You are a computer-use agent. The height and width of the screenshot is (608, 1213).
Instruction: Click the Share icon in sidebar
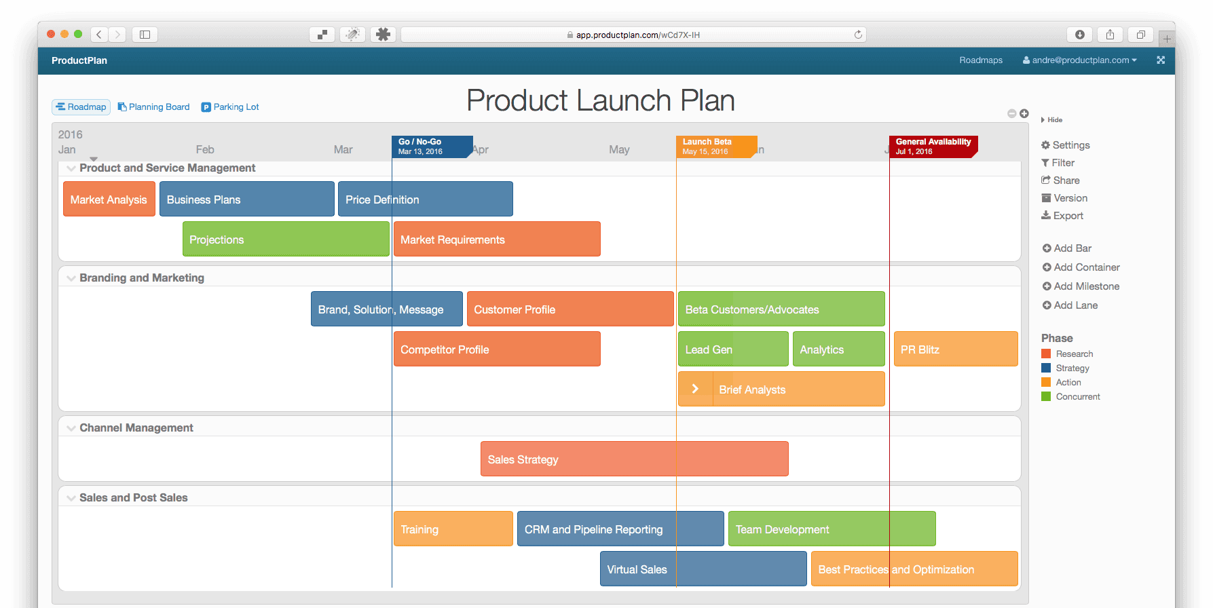(1046, 180)
